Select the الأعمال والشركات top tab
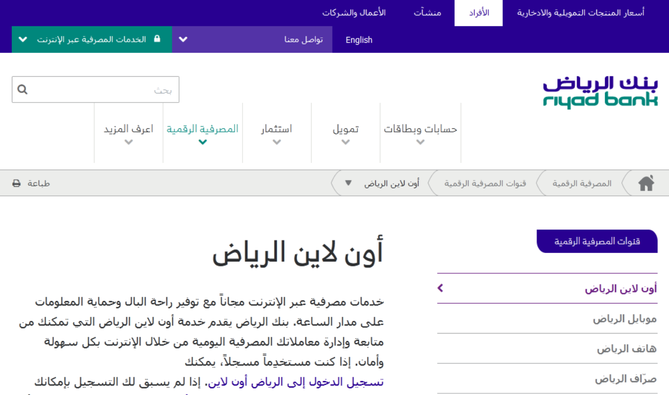Viewport: 669px width, 395px height. [354, 13]
